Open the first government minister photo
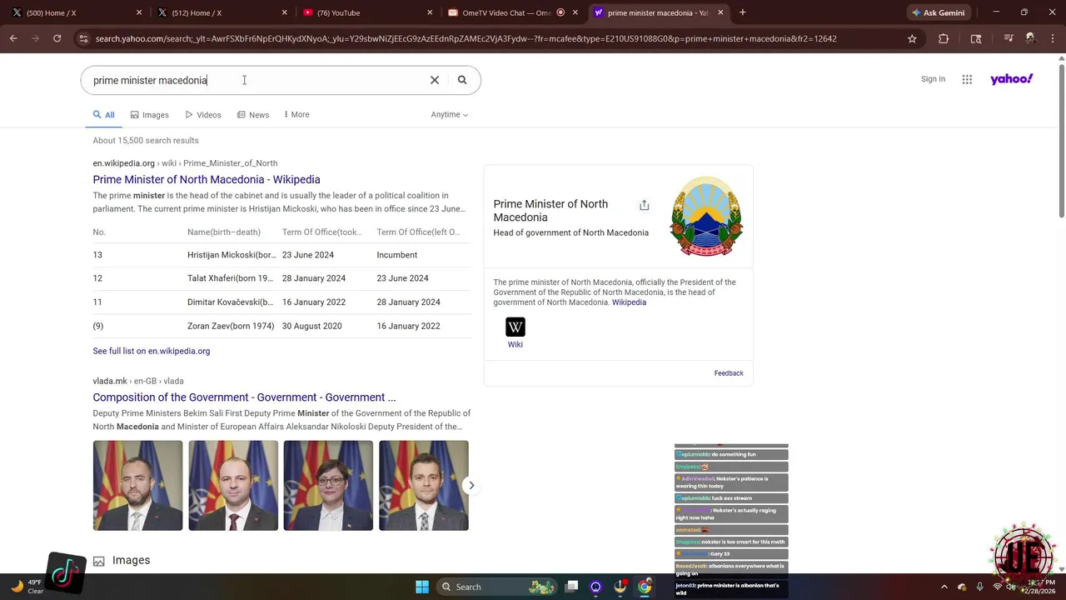Image resolution: width=1066 pixels, height=600 pixels. click(x=137, y=486)
